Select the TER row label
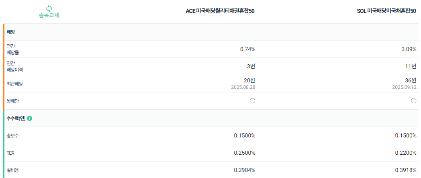The width and height of the screenshot is (421, 178). [10, 153]
